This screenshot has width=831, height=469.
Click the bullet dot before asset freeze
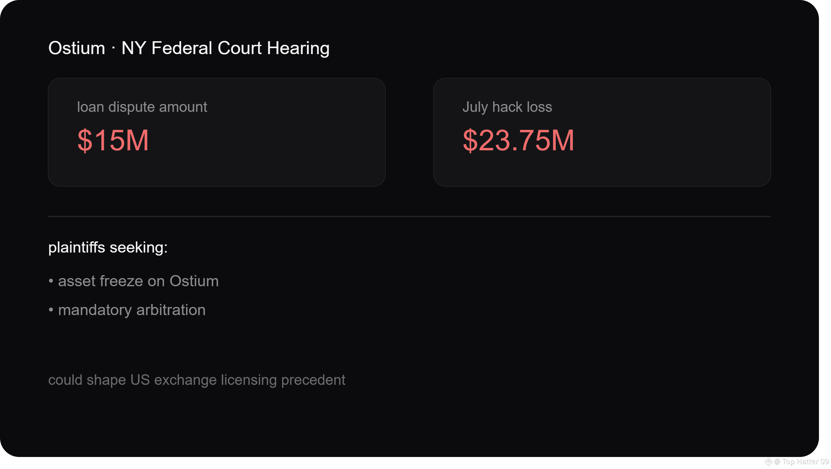click(x=51, y=281)
